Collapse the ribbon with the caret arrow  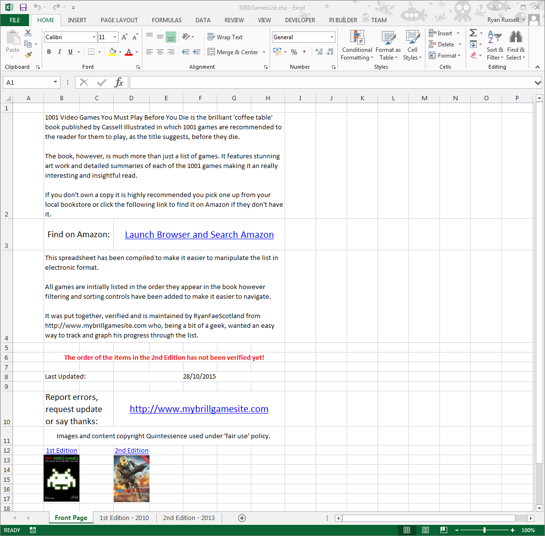[x=537, y=67]
